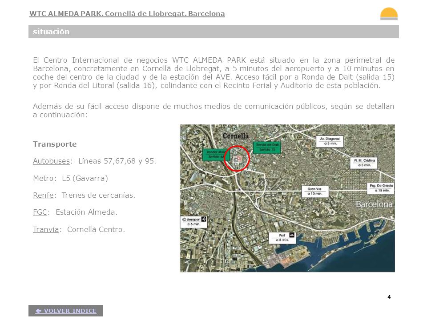
Task: Click the text 'Líneas 57,67,68 y 95.'
Action: click(x=117, y=161)
